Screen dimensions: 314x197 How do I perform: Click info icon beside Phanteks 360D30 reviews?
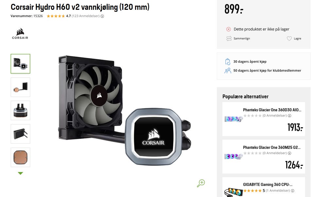pos(289,116)
